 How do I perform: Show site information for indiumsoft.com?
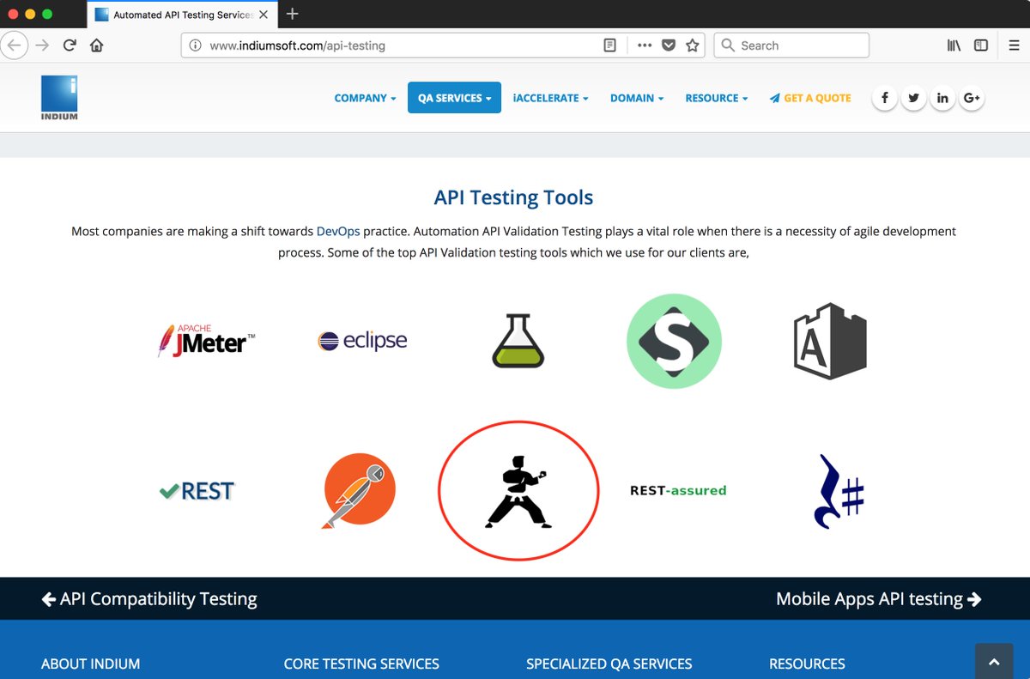coord(195,45)
